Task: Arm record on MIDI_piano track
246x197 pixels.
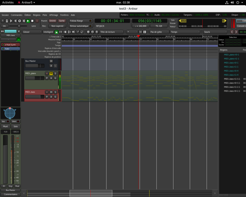Action: (47, 73)
